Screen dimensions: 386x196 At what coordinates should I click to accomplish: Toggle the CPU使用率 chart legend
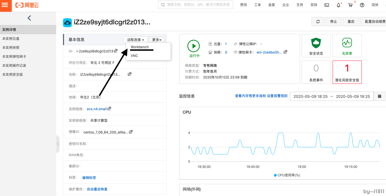(287, 175)
